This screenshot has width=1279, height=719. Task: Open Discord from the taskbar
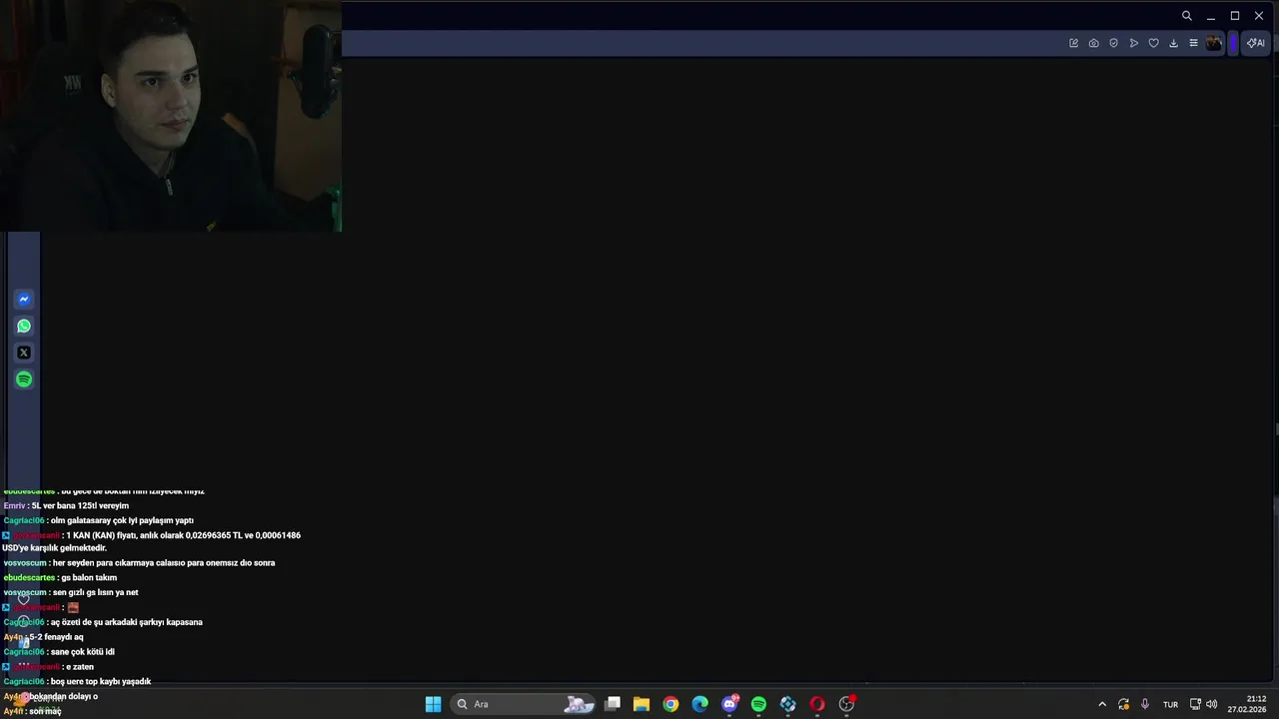(729, 704)
